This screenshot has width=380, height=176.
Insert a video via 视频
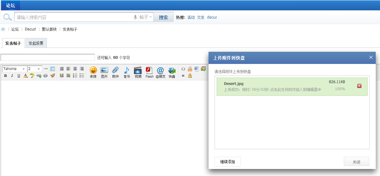pyautogui.click(x=138, y=72)
